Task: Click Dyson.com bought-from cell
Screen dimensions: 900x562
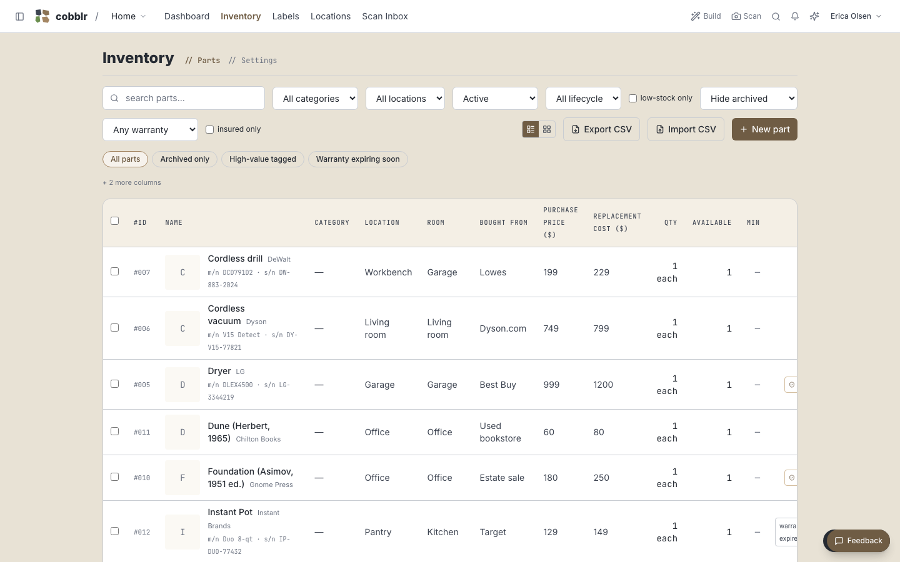Action: pyautogui.click(x=502, y=328)
